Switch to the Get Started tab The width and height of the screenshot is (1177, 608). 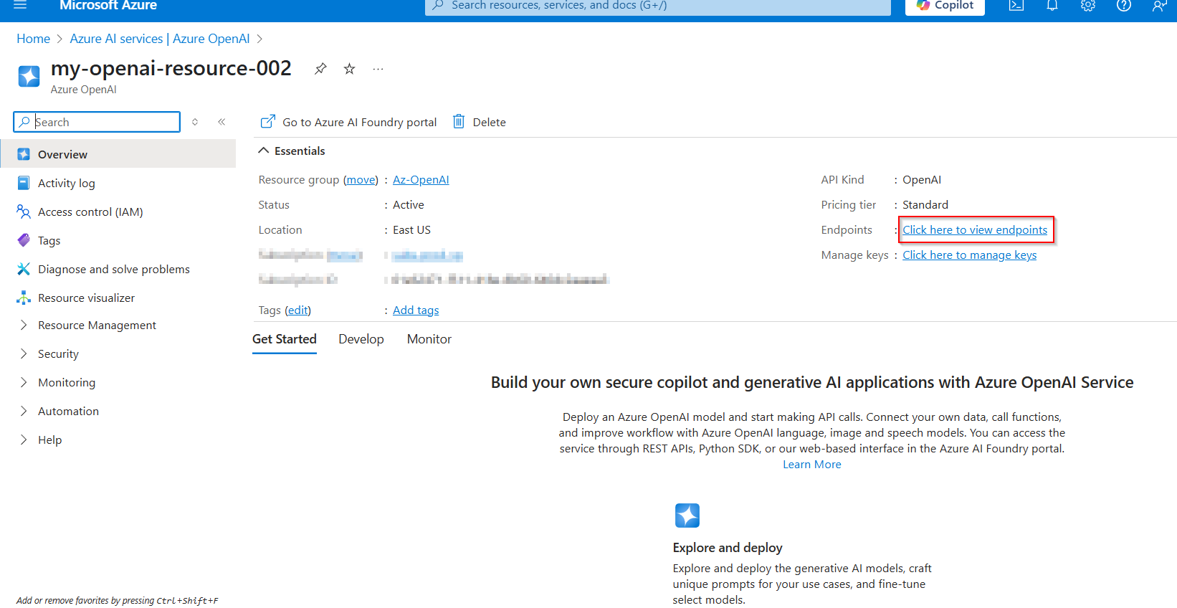point(284,339)
